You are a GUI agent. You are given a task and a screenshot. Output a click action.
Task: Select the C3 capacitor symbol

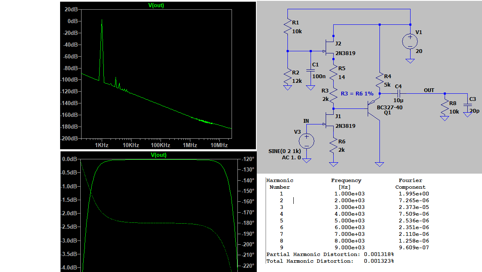468,105
